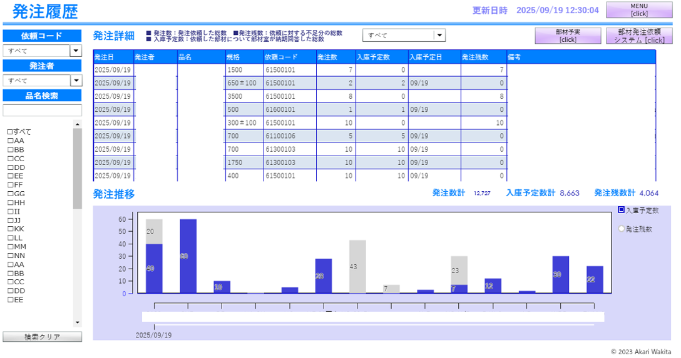Image resolution: width=681 pixels, height=358 pixels.
Task: Tick the FF checkbox
Action: click(10, 185)
